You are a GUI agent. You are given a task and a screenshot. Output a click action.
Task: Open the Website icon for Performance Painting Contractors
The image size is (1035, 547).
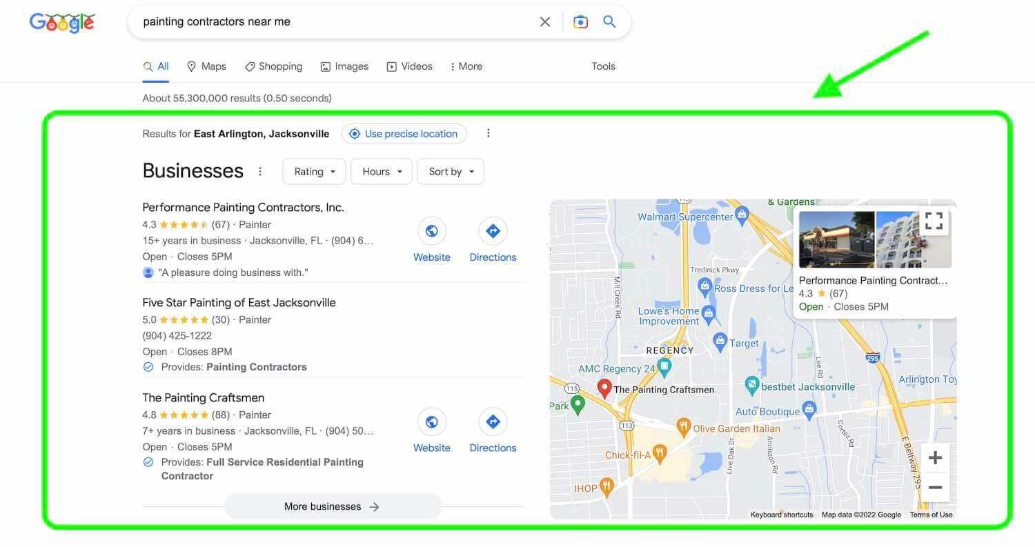[x=432, y=230]
